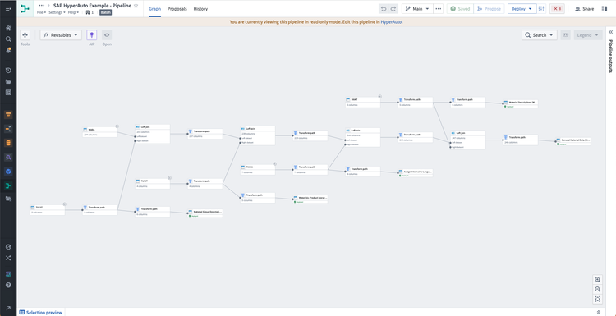Viewport: 616px width, 316px height.
Task: Collapse the Pipeline outputs side panel
Action: click(611, 32)
